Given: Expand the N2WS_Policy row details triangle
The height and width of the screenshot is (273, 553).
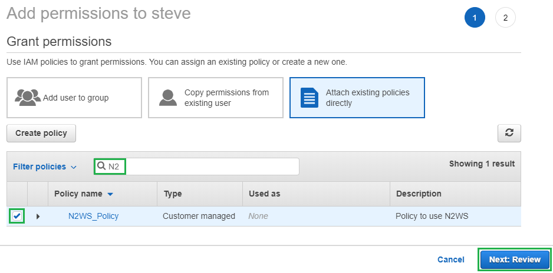Looking at the screenshot, I should 38,217.
